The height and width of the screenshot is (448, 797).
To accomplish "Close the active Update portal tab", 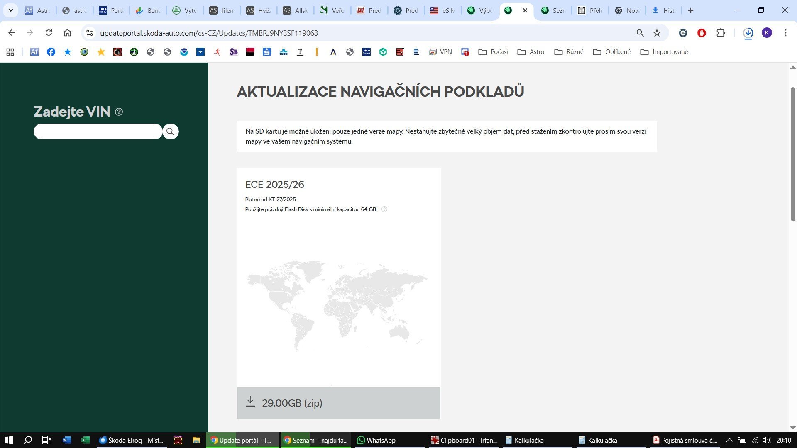I will pyautogui.click(x=525, y=10).
